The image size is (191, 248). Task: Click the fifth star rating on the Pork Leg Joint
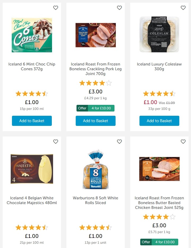pyautogui.click(x=109, y=83)
